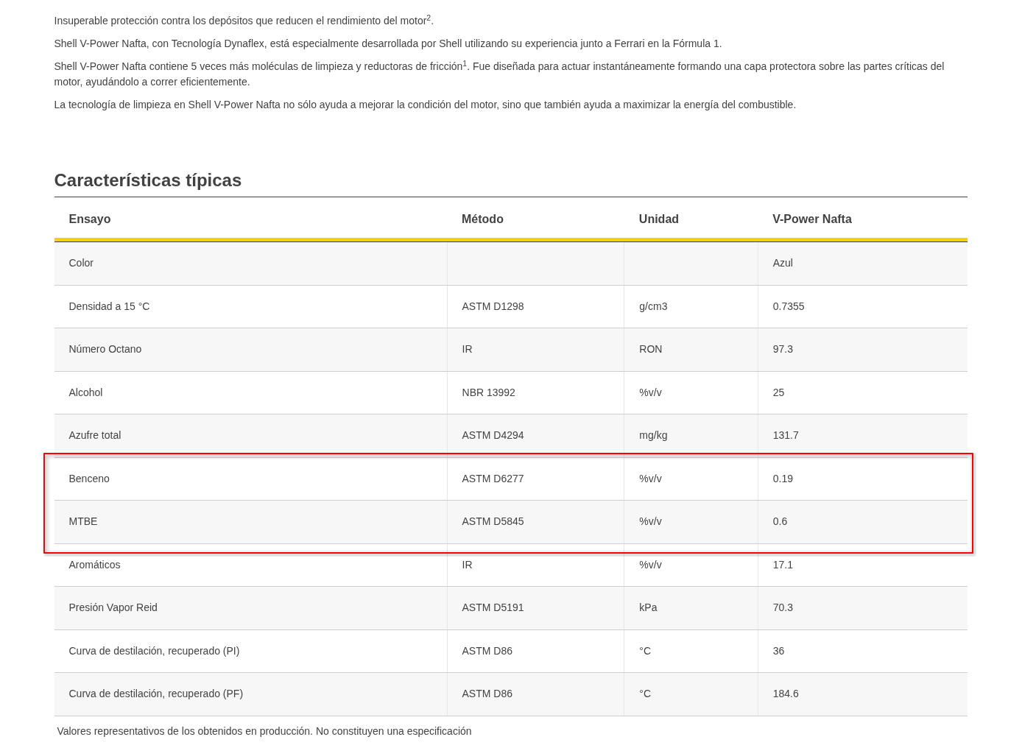Image resolution: width=1036 pixels, height=748 pixels.
Task: Select the value '97.3'
Action: pyautogui.click(x=783, y=349)
